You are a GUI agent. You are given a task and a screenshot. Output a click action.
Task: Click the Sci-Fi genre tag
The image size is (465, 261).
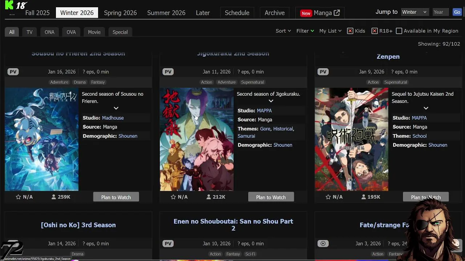click(250, 254)
